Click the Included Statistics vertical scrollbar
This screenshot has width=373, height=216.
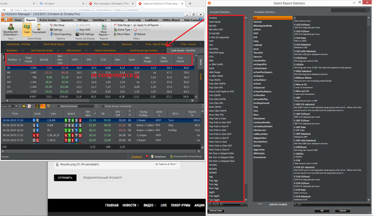click(x=246, y=109)
